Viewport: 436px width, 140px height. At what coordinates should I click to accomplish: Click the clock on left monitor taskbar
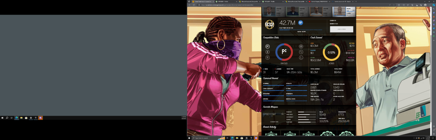click(x=184, y=117)
